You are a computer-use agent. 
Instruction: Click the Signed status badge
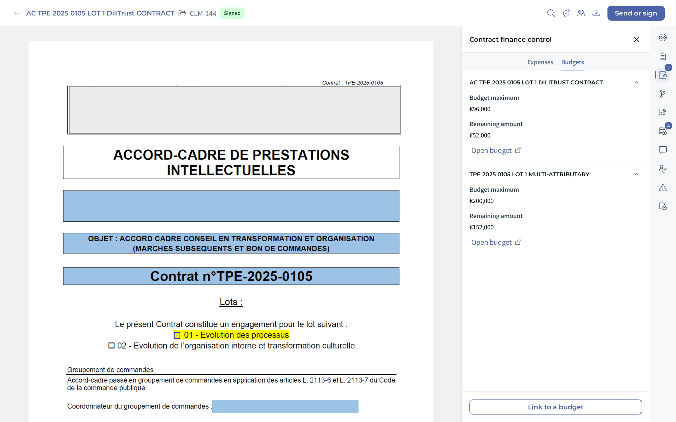(232, 13)
